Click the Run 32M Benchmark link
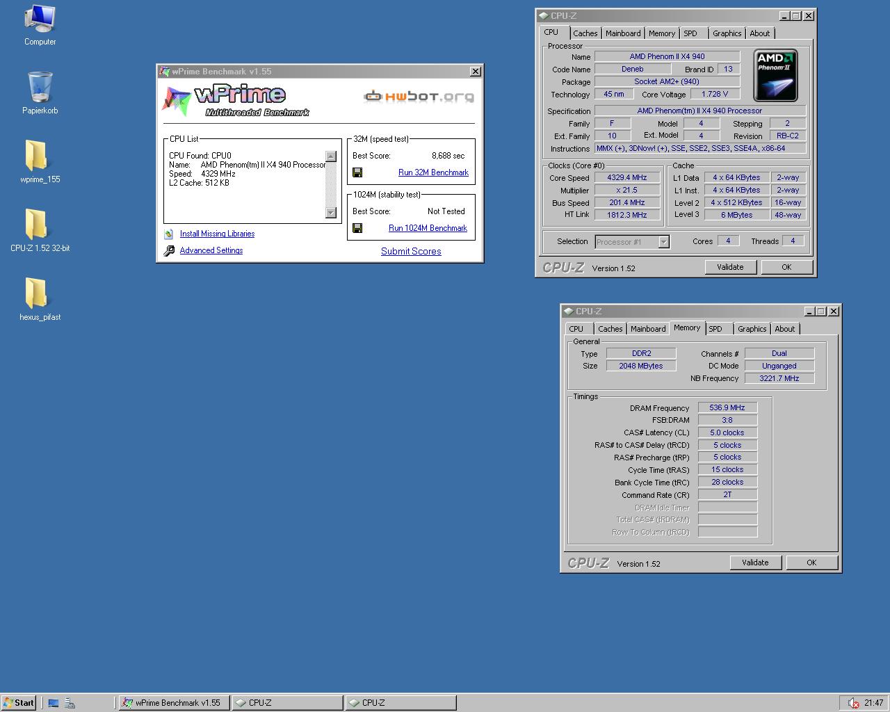Viewport: 890px width, 712px height. point(433,172)
